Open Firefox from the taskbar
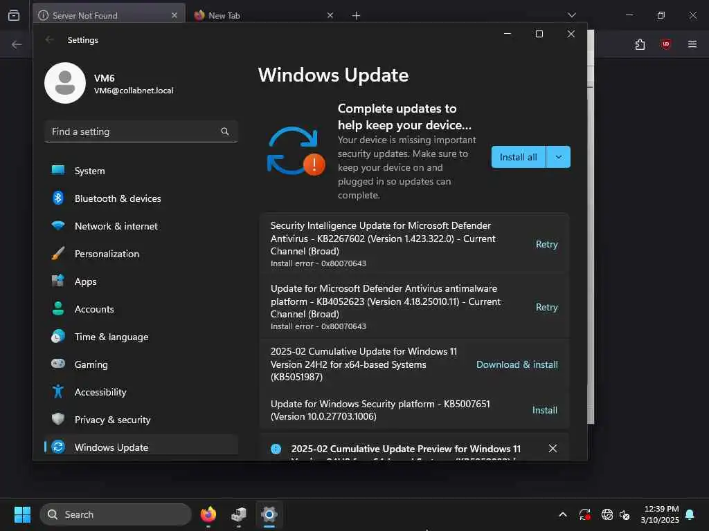The height and width of the screenshot is (531, 709). (x=208, y=514)
